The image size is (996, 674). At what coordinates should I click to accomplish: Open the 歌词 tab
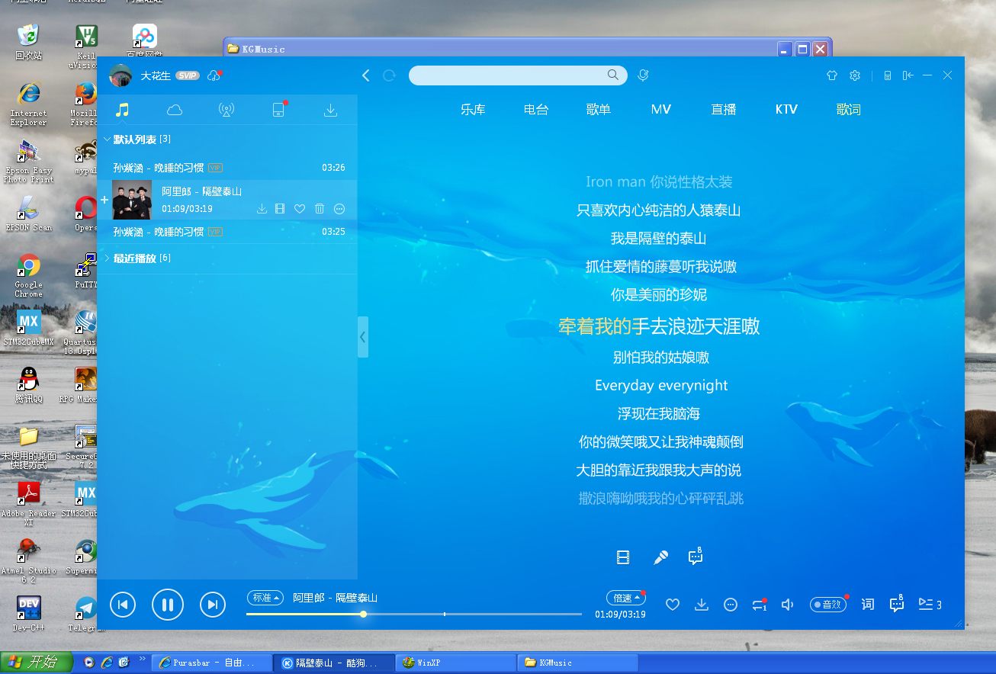[849, 110]
